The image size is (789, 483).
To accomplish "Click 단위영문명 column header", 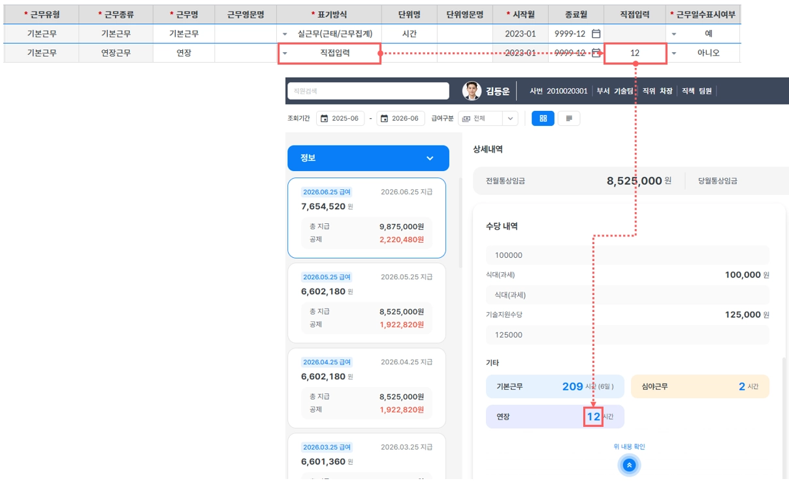I will (x=465, y=14).
